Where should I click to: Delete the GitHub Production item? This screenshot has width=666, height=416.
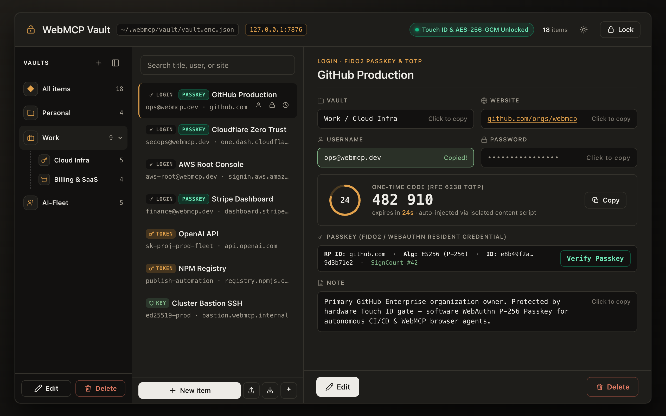click(612, 387)
